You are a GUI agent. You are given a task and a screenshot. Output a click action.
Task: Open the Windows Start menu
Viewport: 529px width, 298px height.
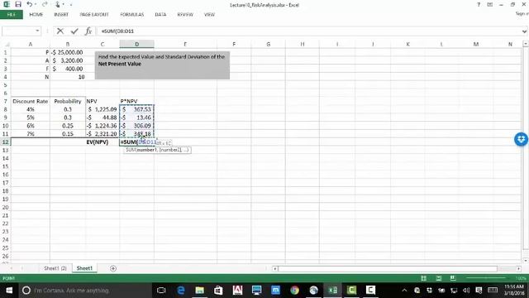(9, 291)
